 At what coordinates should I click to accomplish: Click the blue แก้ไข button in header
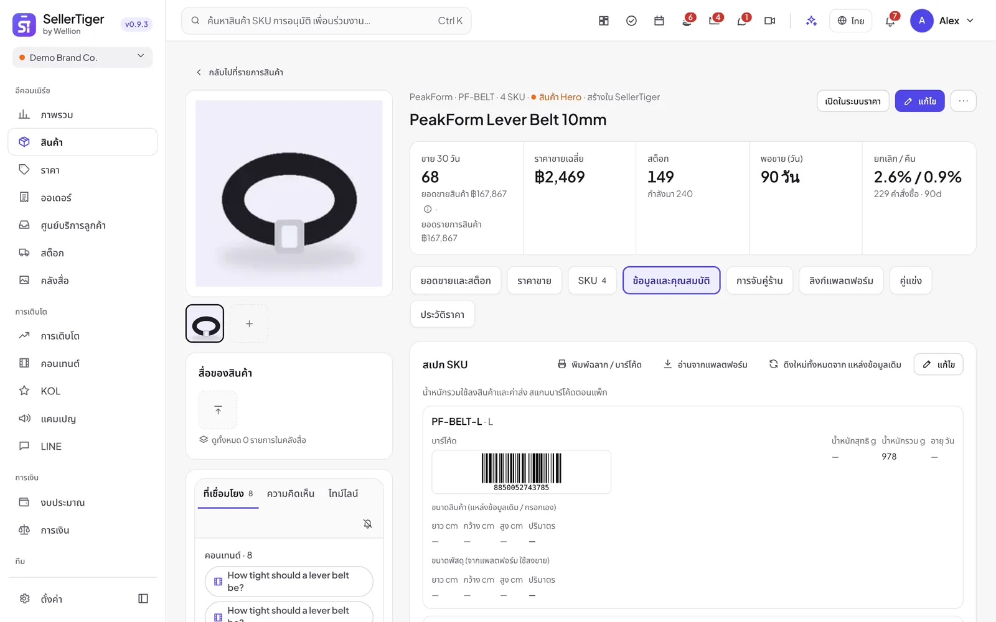[919, 101]
